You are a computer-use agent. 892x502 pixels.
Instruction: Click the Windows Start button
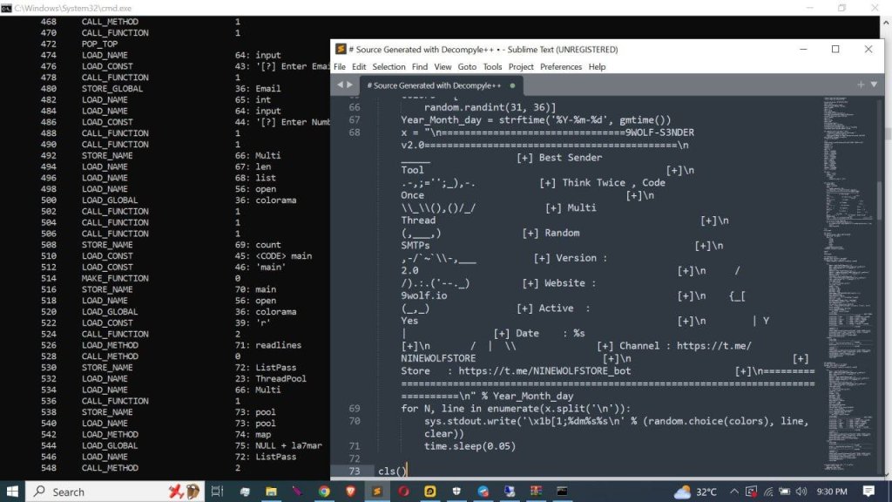click(13, 492)
